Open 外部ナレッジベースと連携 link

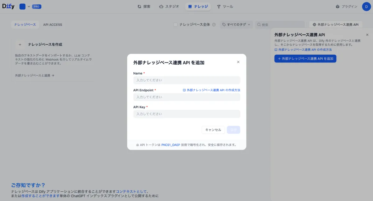pos(35,75)
